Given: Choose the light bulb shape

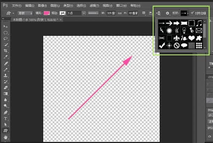Looking at the screenshot, I should click(184, 31).
